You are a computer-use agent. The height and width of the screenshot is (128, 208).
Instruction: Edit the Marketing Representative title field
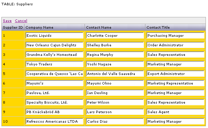[x=175, y=83]
